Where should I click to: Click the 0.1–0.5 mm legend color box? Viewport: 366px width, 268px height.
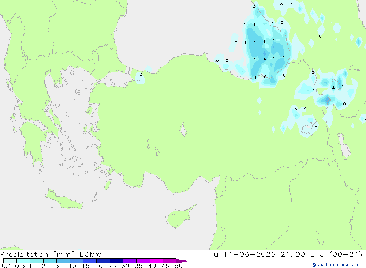pos(10,261)
